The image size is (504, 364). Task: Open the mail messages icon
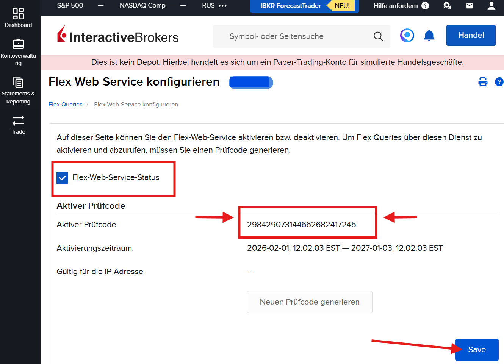coord(469,6)
